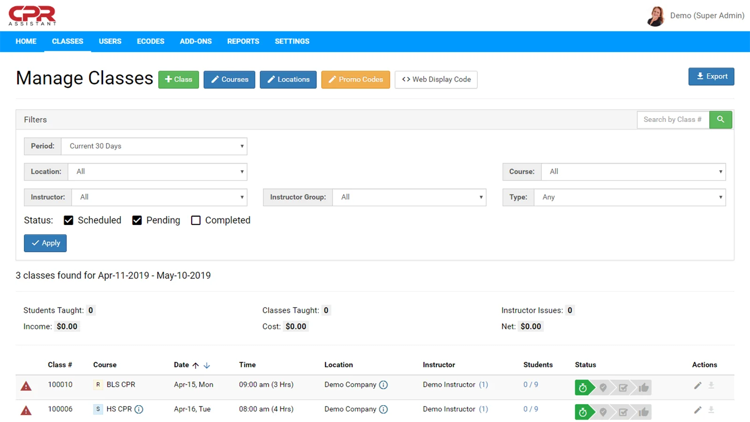Focus the Search by Class # field
750x422 pixels.
(673, 120)
